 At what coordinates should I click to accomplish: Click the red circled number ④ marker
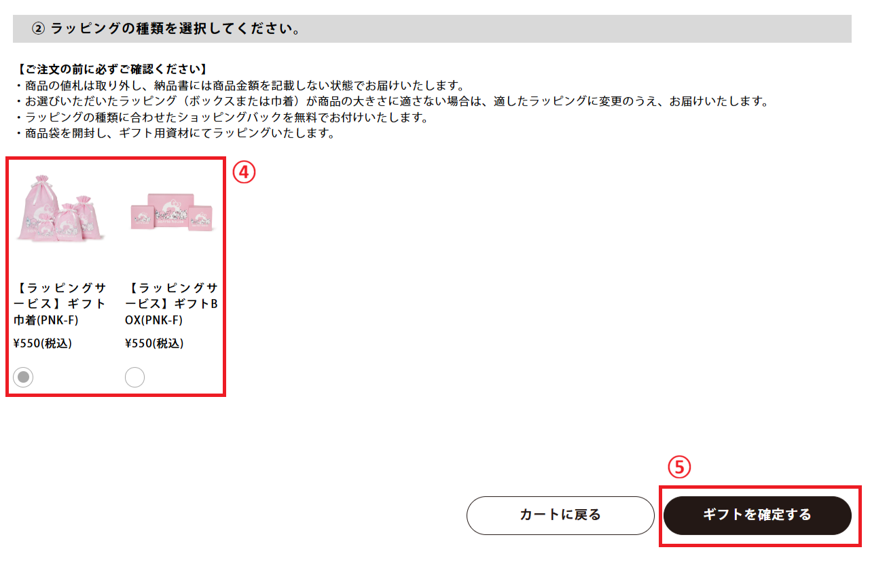pyautogui.click(x=244, y=172)
